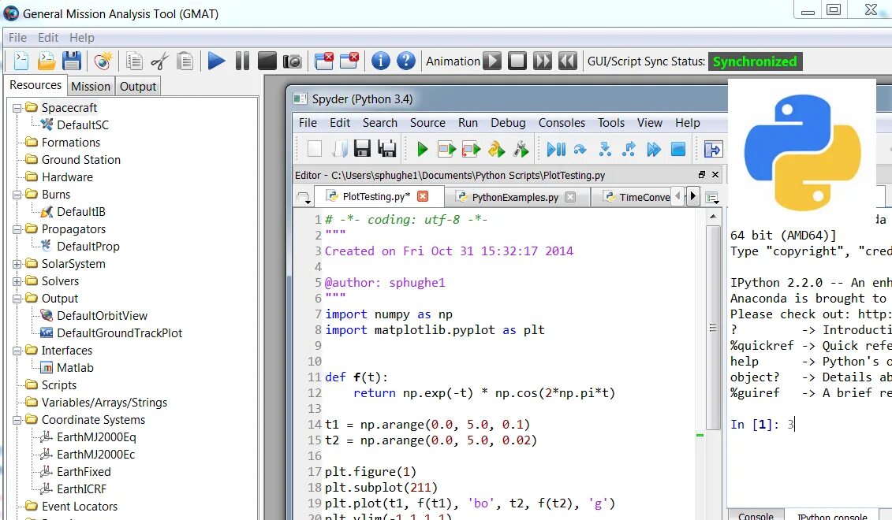This screenshot has width=892, height=520.
Task: Speed up the animation
Action: pos(542,61)
